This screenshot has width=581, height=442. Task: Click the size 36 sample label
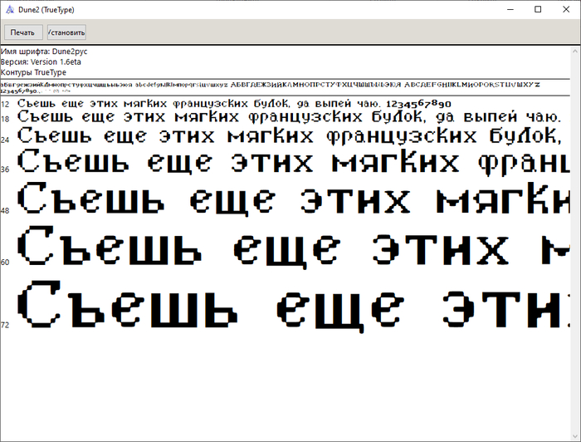5,169
